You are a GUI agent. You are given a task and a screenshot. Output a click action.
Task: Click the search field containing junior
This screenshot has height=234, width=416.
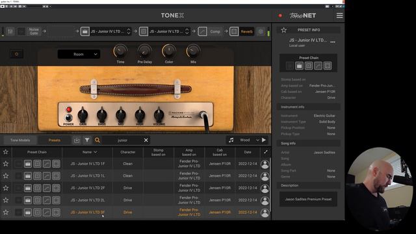coord(122,140)
